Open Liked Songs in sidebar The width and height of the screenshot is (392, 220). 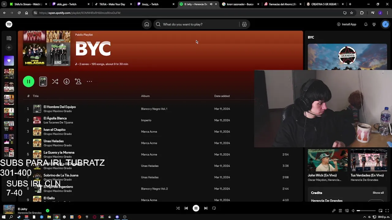pos(9,61)
